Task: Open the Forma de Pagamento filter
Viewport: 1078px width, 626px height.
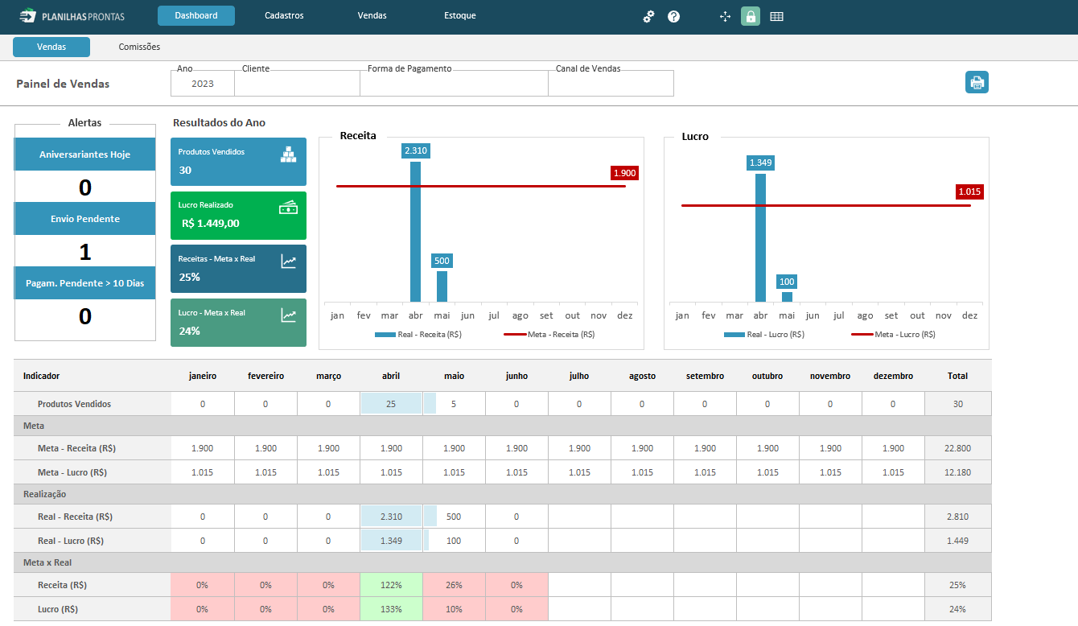Action: click(454, 84)
